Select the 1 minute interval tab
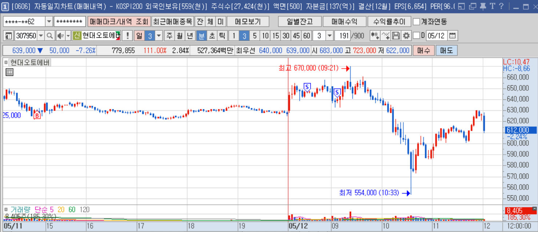 234,36
